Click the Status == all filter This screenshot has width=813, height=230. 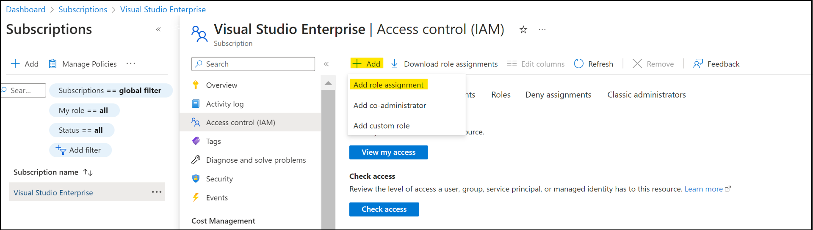coord(82,130)
